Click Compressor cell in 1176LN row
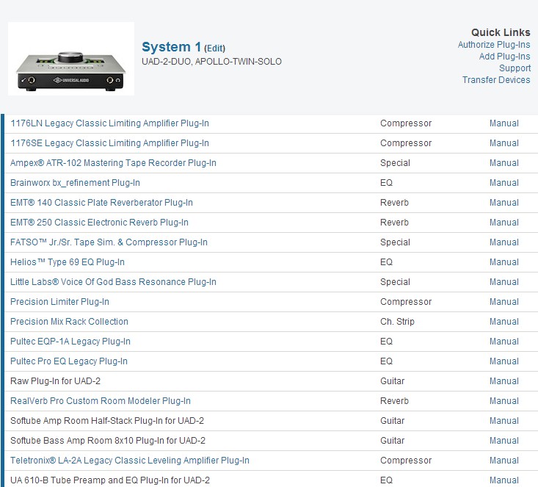The height and width of the screenshot is (487, 538). point(406,123)
